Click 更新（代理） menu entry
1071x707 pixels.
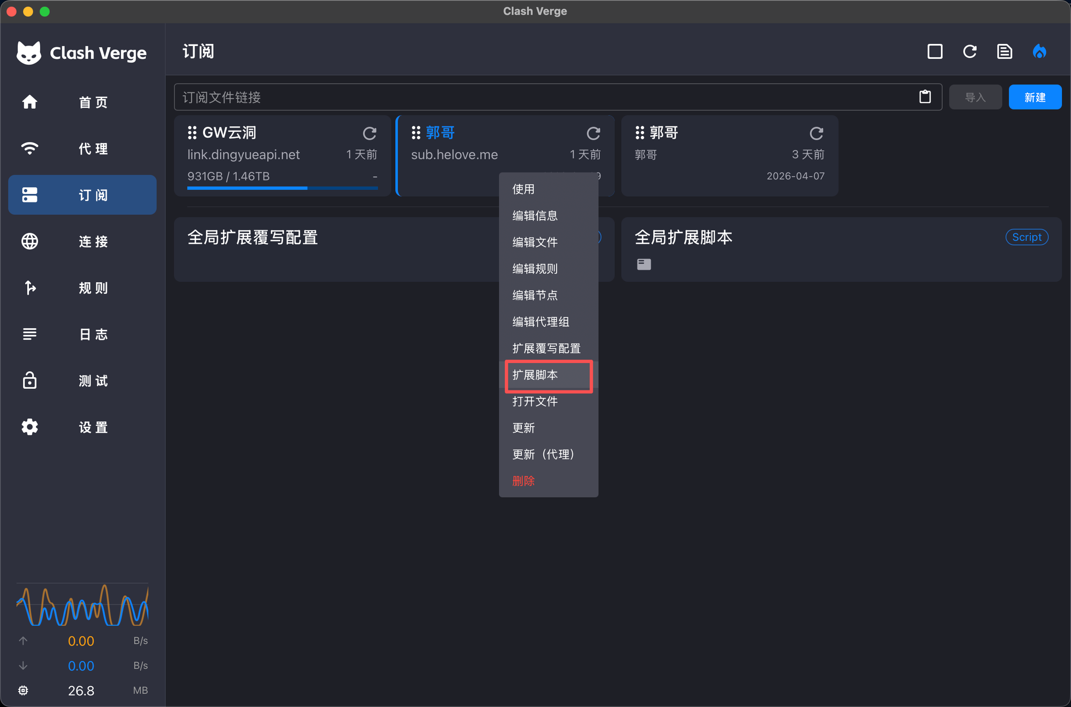(x=549, y=454)
